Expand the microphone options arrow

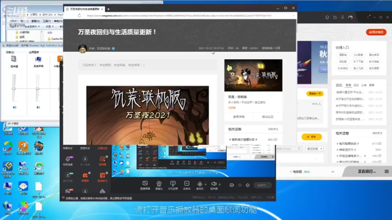[x=205, y=184]
